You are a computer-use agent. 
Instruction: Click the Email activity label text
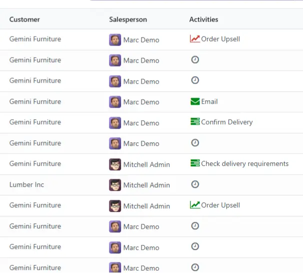tap(209, 102)
